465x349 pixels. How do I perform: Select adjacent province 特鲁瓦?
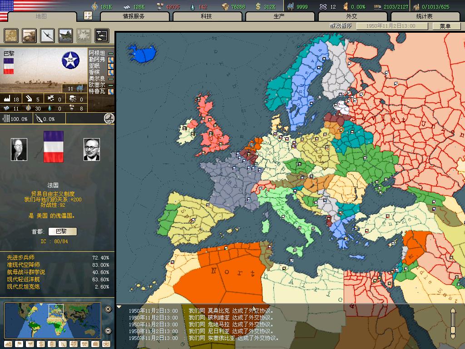pos(97,91)
